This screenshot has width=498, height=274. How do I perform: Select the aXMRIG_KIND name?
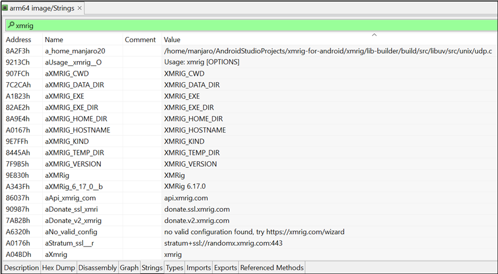pos(67,141)
